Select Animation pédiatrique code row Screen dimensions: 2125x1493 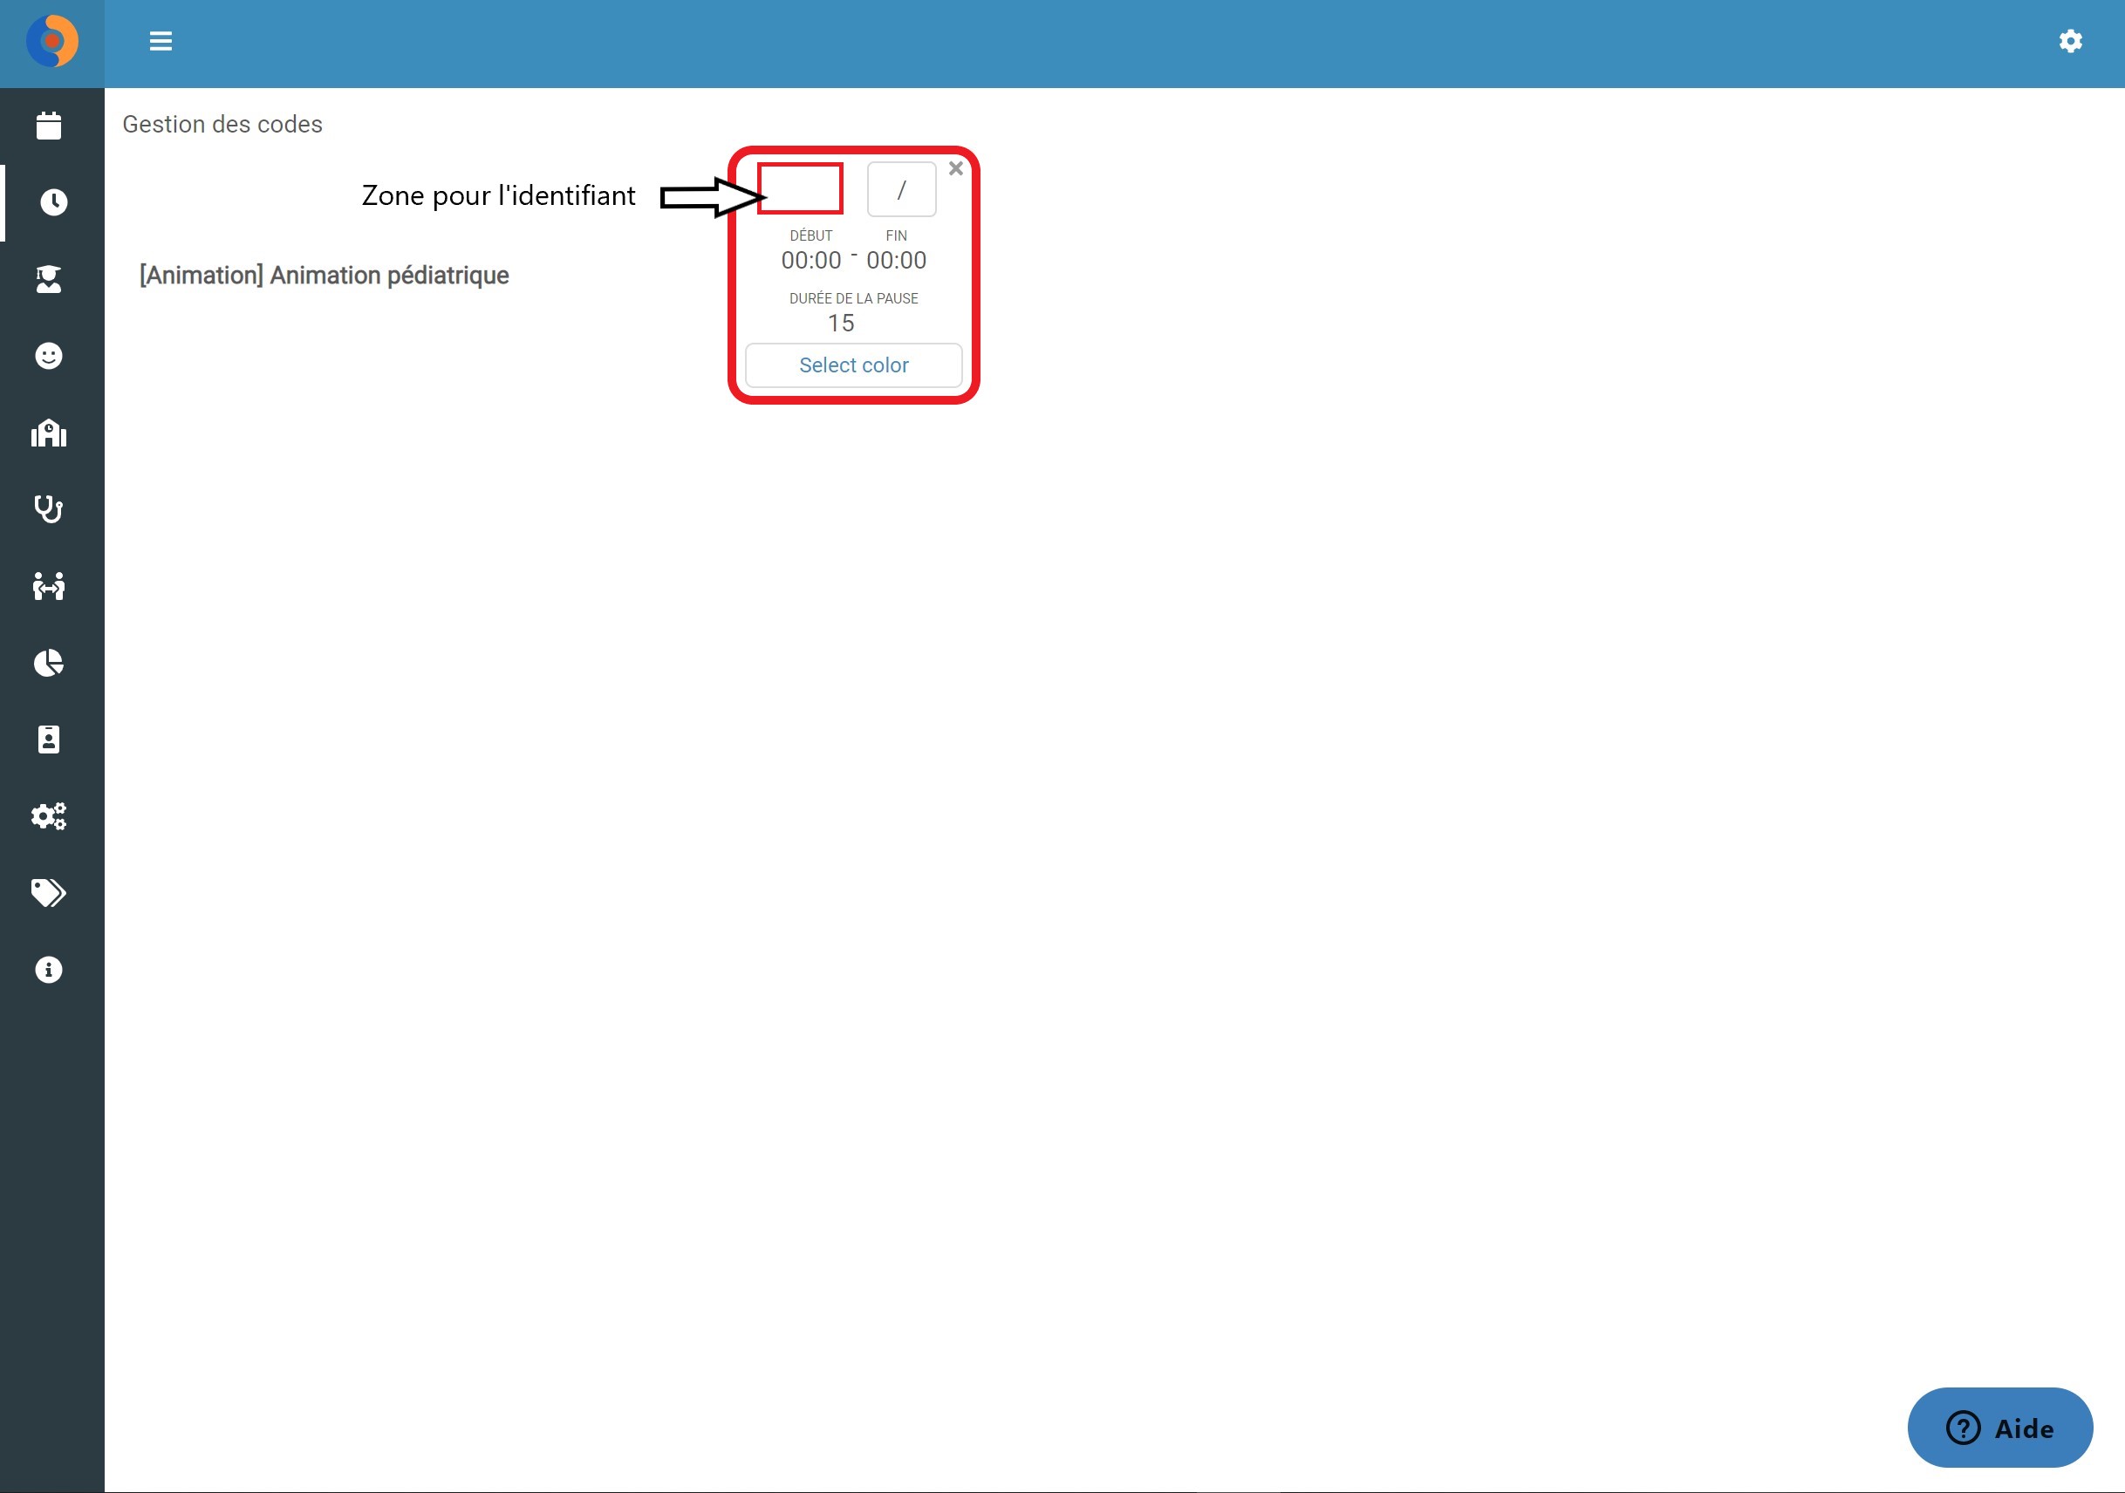tap(324, 276)
